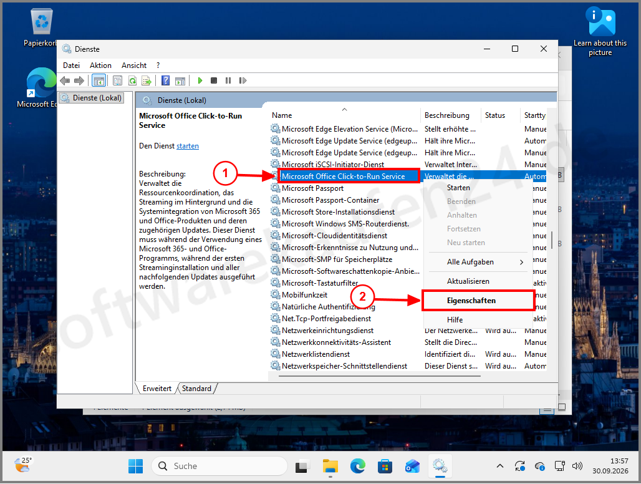Viewport: 641px width, 484px height.
Task: Open the weather widget showing 25°
Action: pos(23,465)
